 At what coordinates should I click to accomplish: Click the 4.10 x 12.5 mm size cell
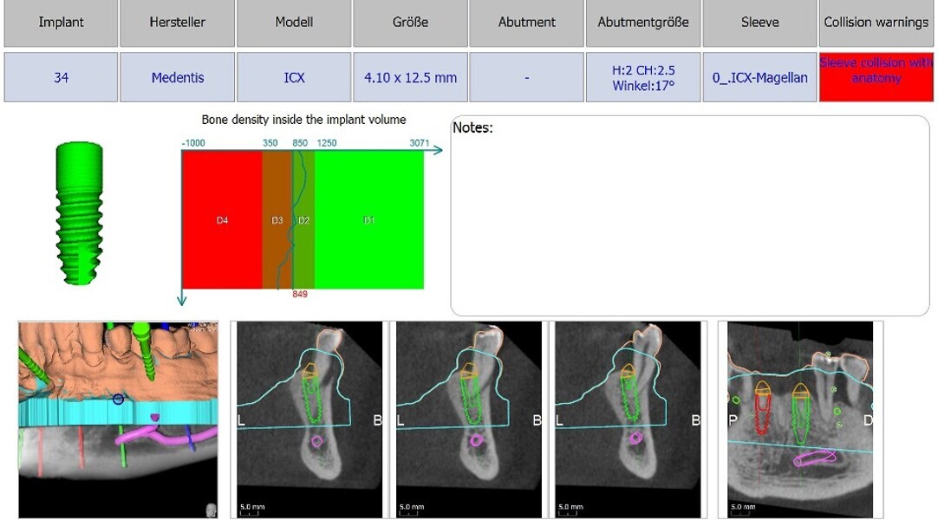[410, 77]
